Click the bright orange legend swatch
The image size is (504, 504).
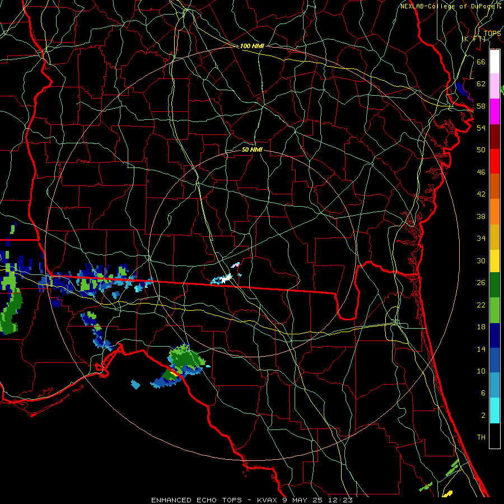494,212
